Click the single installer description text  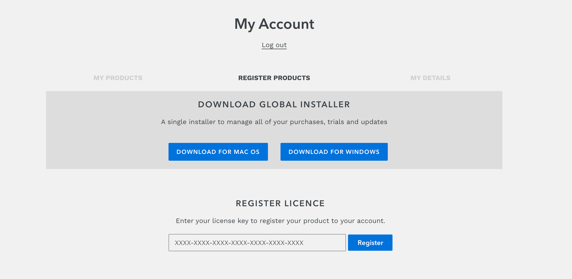tap(274, 122)
